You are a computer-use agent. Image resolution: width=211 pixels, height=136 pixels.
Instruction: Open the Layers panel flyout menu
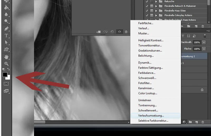click(x=208, y=31)
